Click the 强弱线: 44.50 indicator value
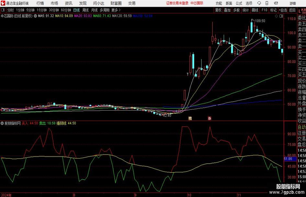The height and width of the screenshot is (197, 306). pyautogui.click(x=66, y=123)
